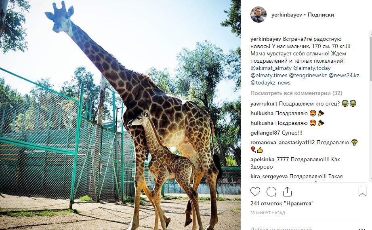Viewport: 372px width, 230px height.
Task: Like the post with the heart icon
Action: (x=255, y=192)
